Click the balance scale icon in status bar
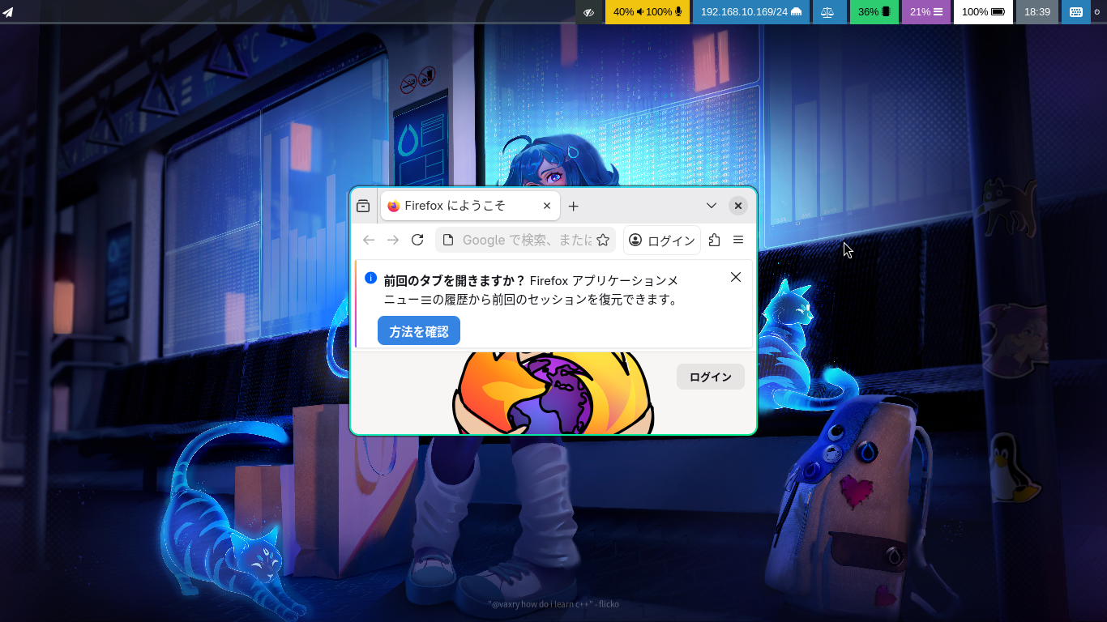1107x622 pixels. tap(827, 12)
